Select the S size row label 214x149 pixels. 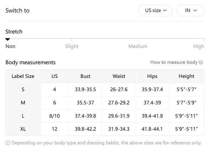point(23,89)
